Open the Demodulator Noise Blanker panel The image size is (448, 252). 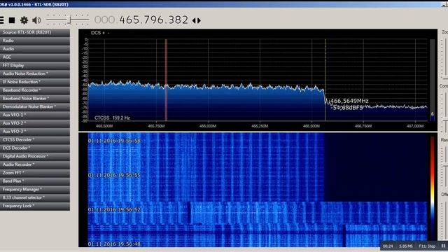35,107
